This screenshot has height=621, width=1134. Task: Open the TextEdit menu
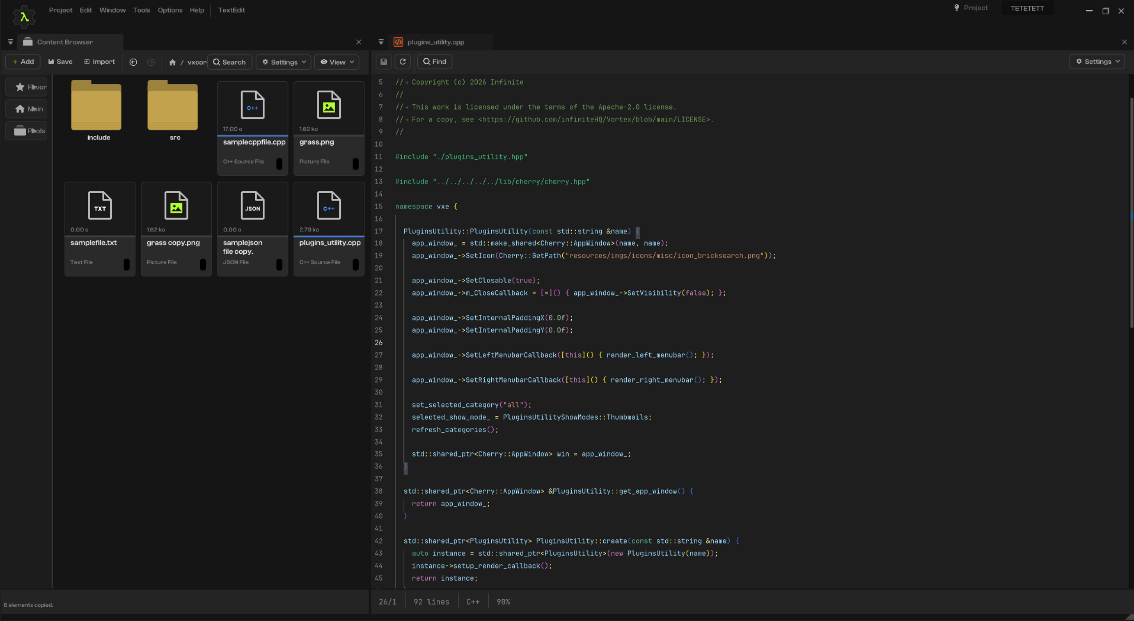(231, 10)
